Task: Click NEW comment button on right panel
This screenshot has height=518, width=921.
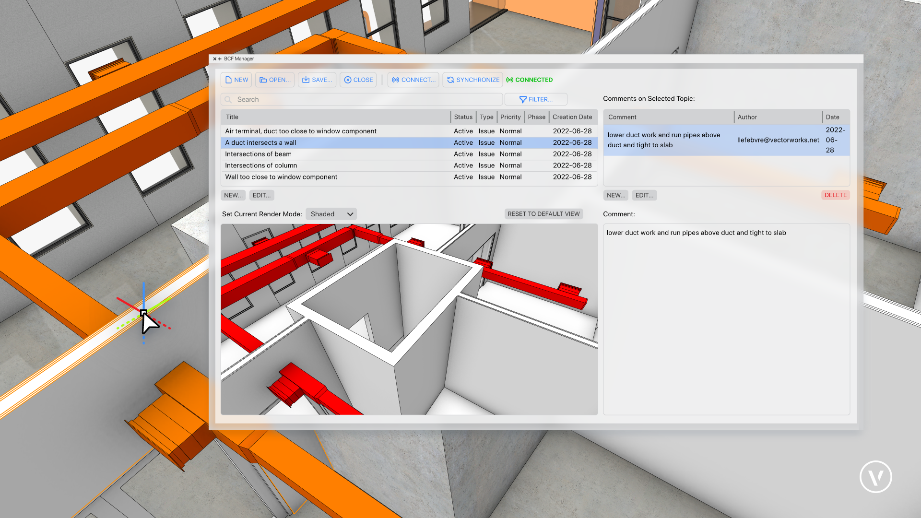Action: (615, 195)
